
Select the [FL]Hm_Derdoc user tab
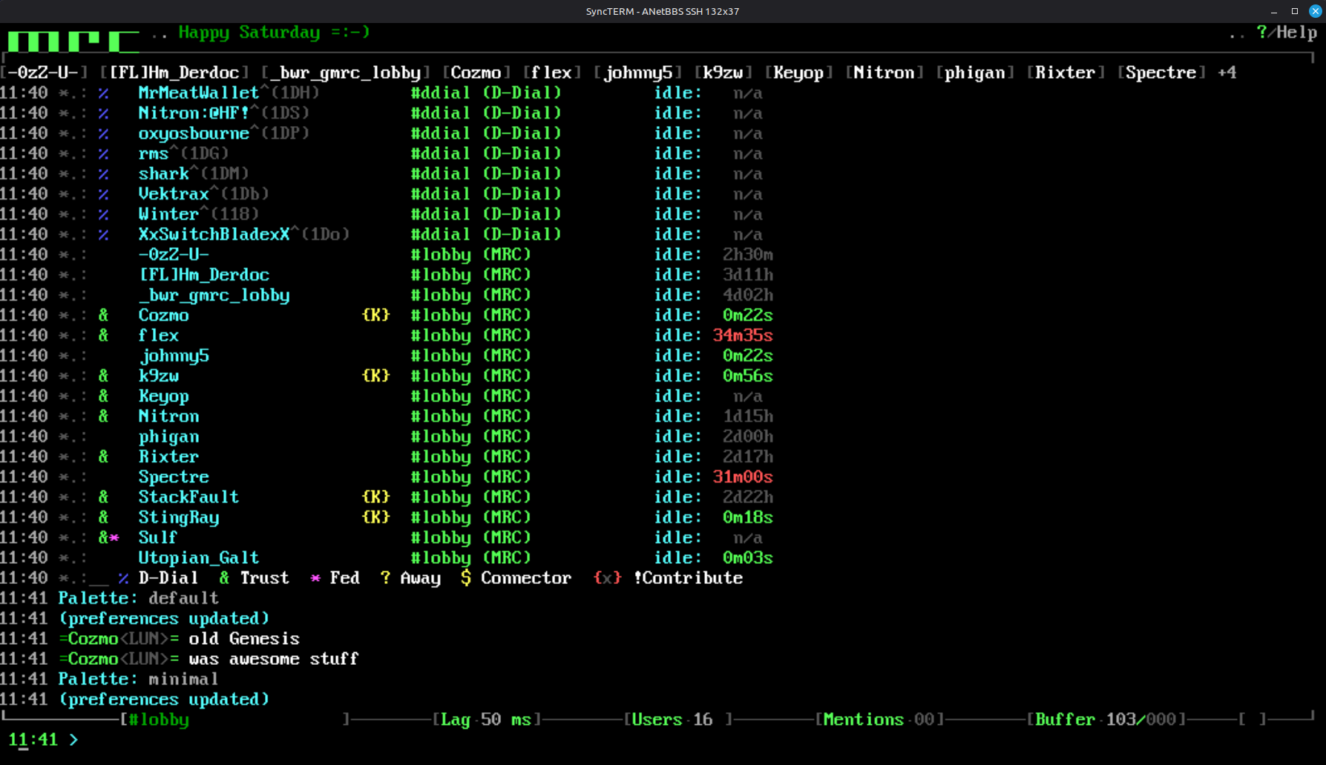(x=174, y=73)
